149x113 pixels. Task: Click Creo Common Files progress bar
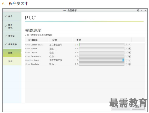102,45
